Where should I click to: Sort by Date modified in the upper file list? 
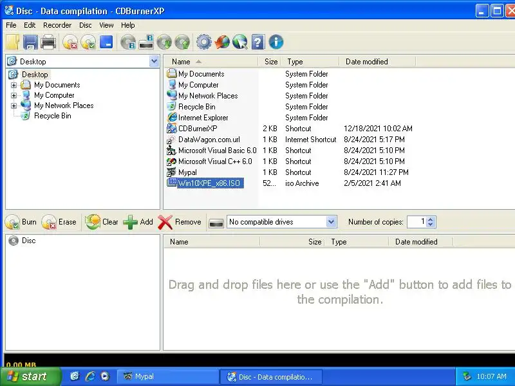tap(377, 62)
